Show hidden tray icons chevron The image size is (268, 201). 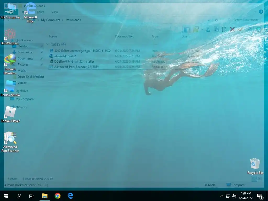[x=221, y=196]
